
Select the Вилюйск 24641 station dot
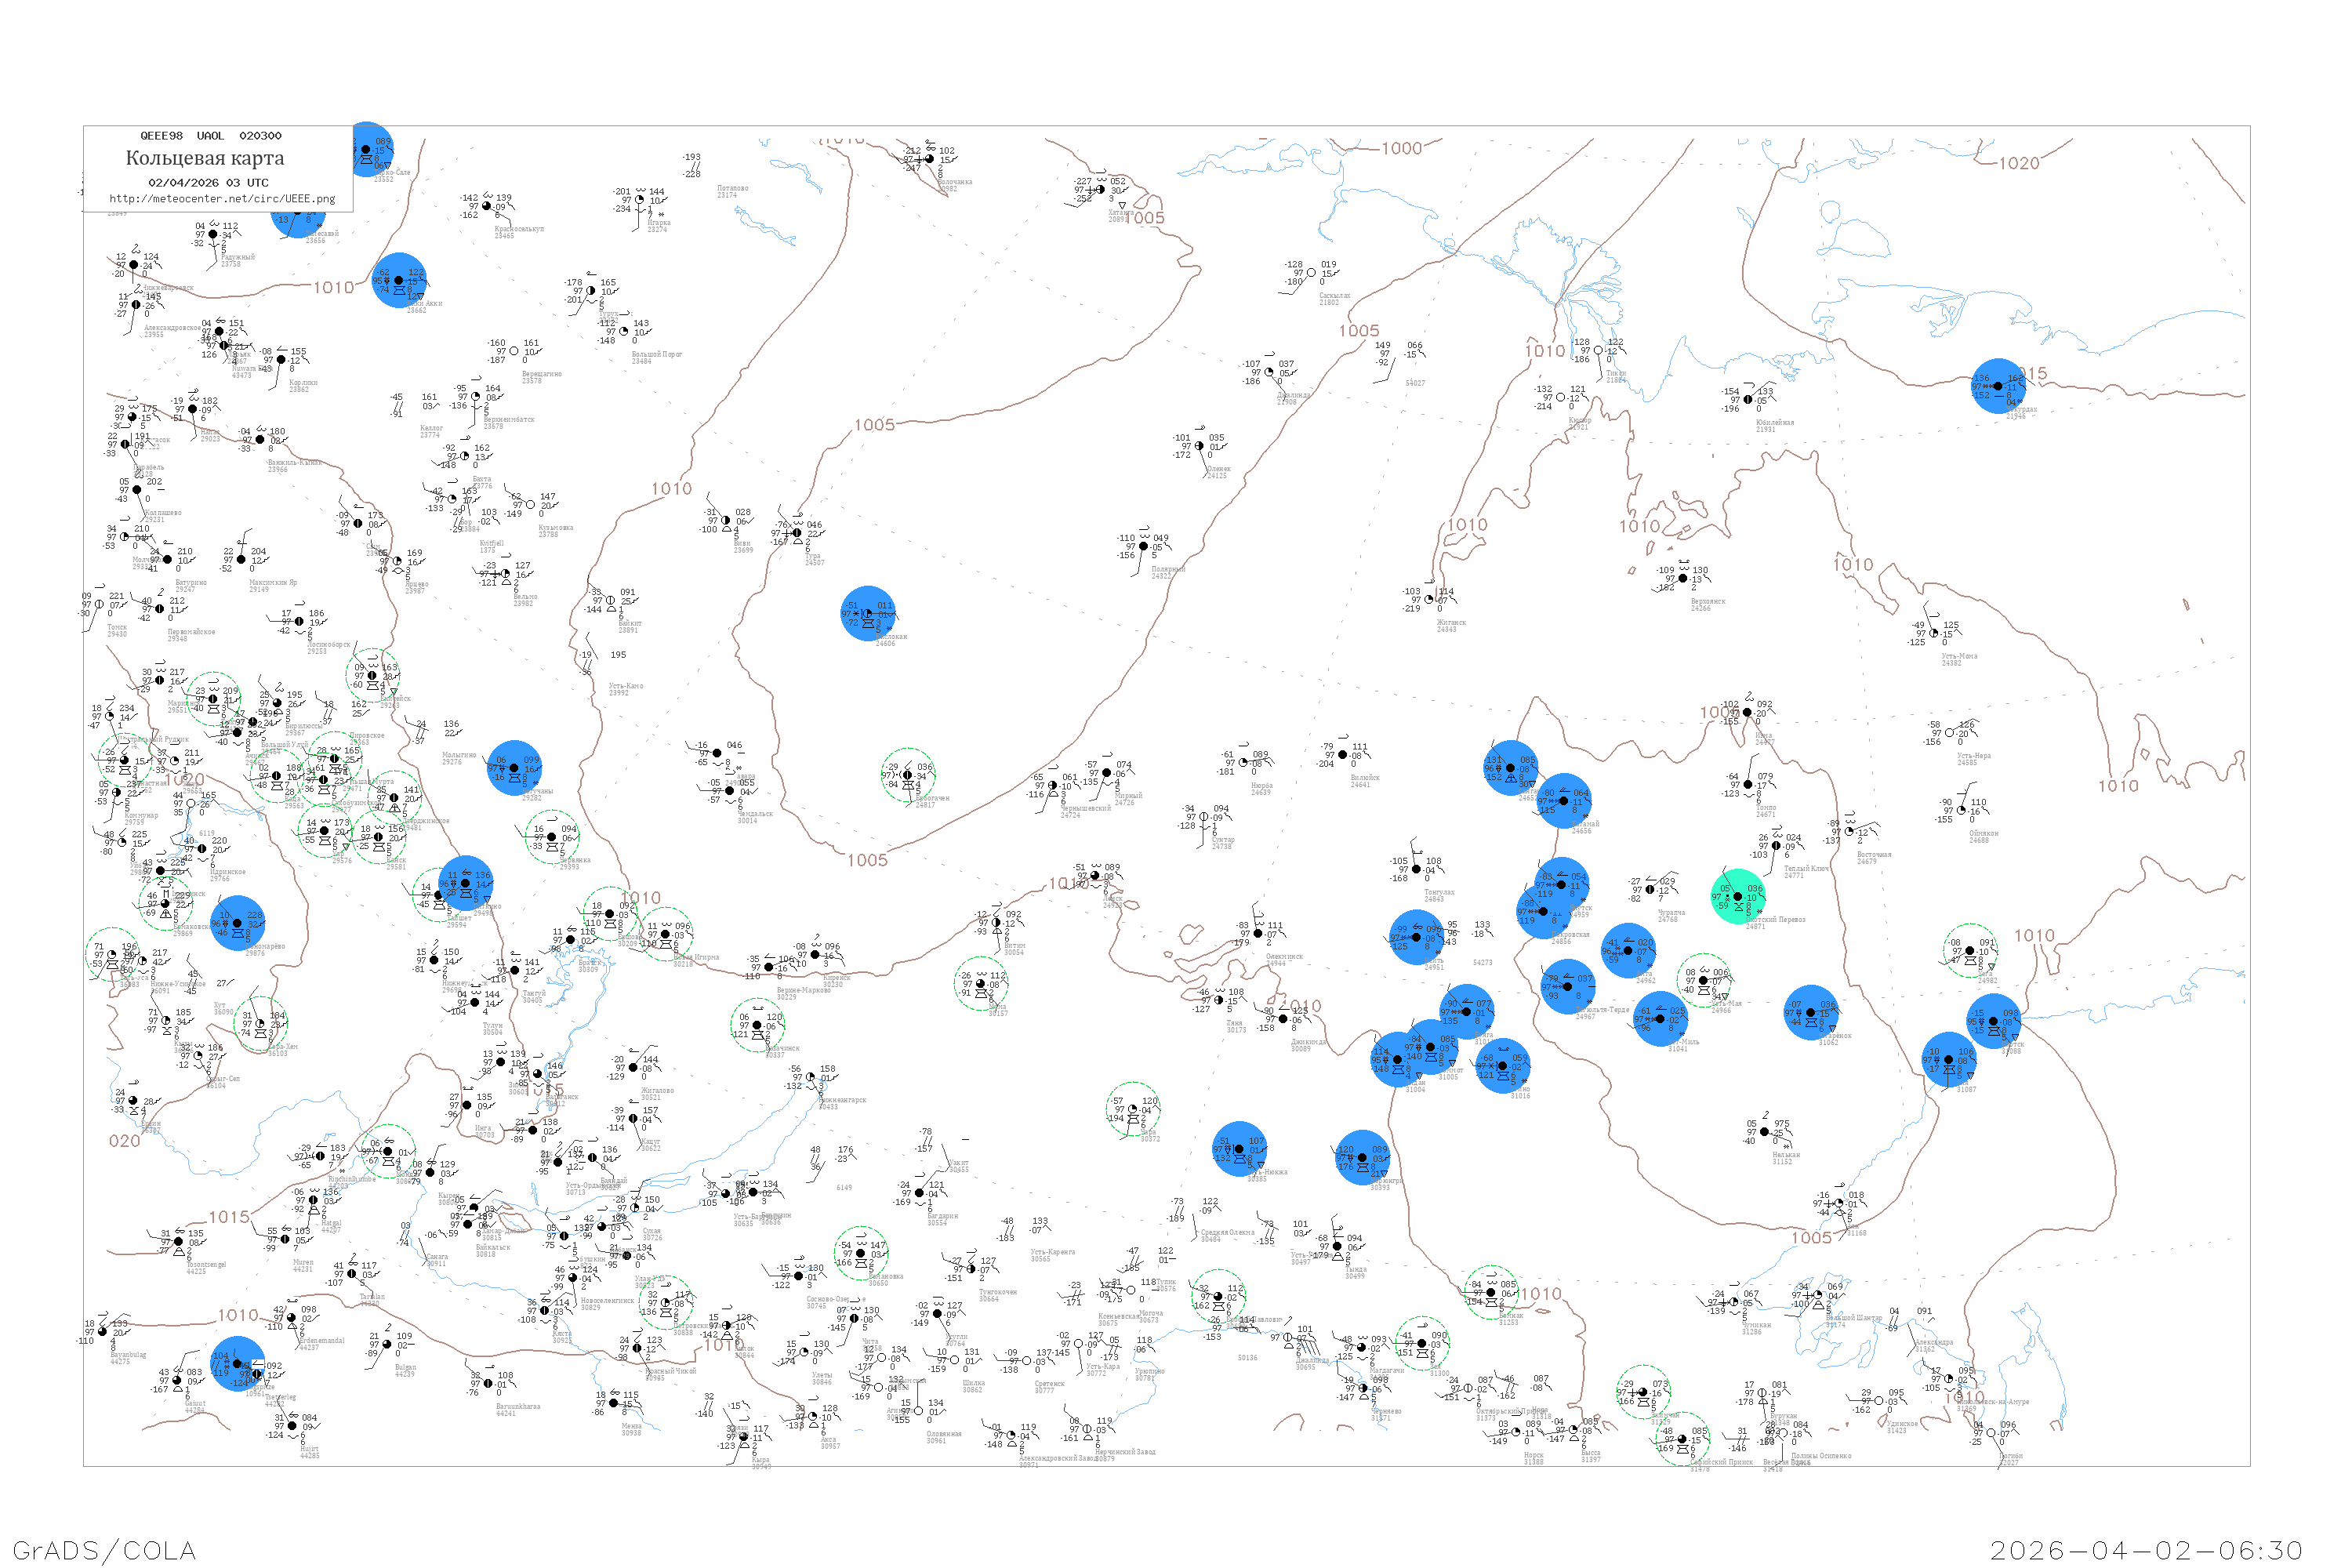[1343, 755]
